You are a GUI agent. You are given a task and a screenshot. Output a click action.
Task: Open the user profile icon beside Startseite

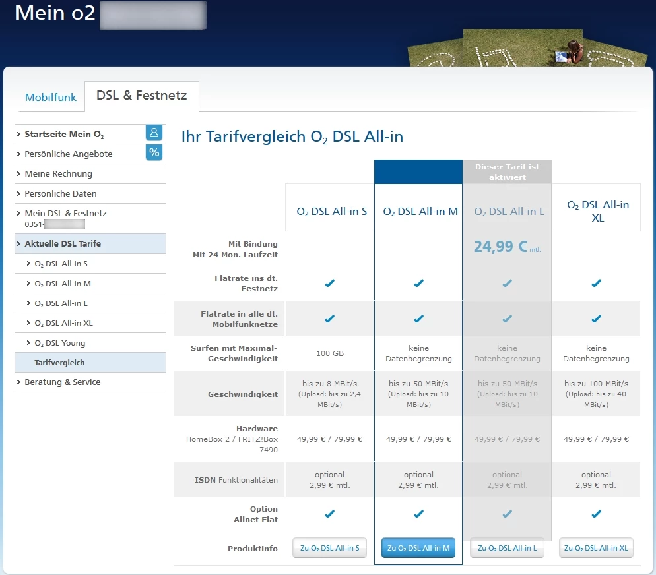[154, 133]
